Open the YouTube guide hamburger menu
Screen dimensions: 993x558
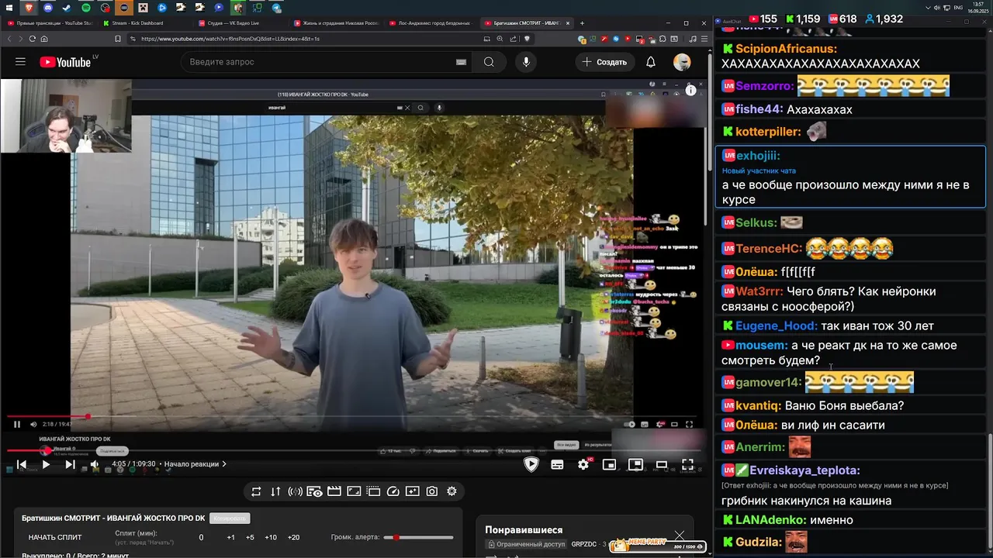tap(20, 62)
